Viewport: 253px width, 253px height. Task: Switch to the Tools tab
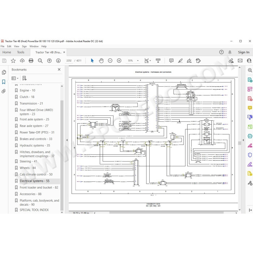(21, 52)
